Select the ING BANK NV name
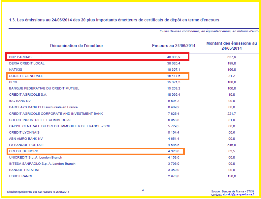The height and width of the screenshot is (199, 261). 20,101
